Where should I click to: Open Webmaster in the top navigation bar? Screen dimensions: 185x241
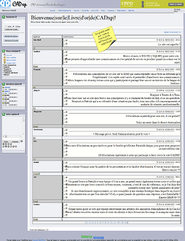point(121,11)
